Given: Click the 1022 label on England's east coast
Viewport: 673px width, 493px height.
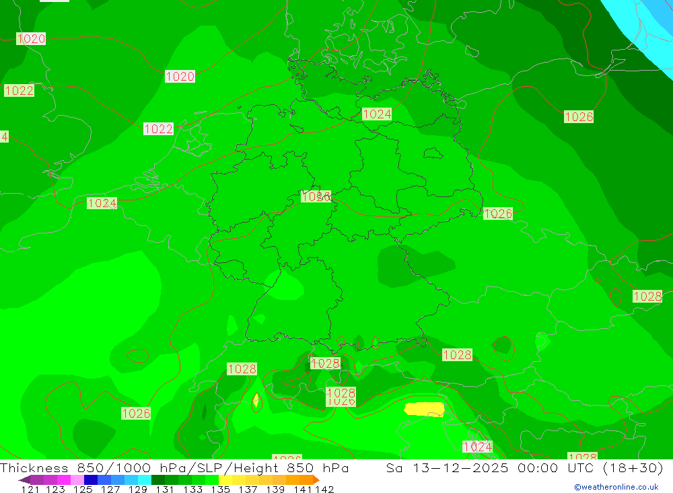Looking at the screenshot, I should pos(19,91).
